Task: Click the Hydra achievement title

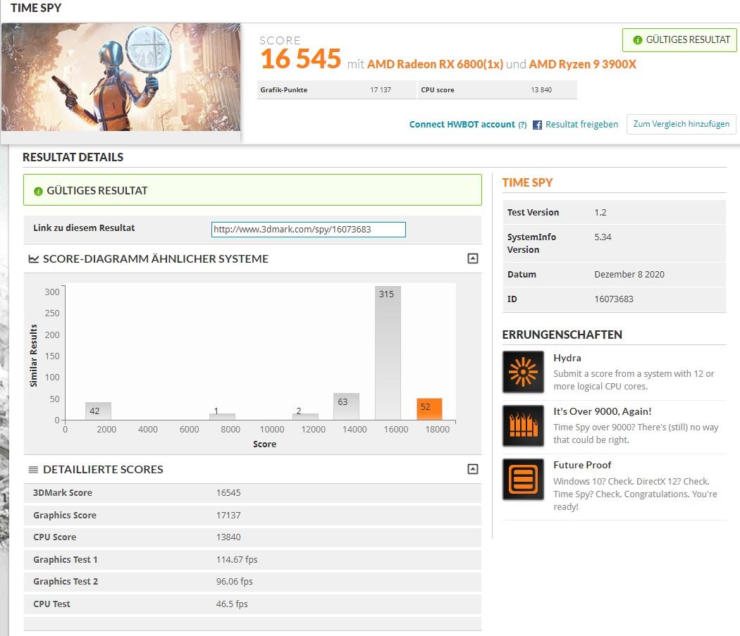Action: click(567, 358)
